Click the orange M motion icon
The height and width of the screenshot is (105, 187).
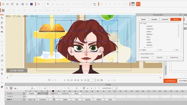pyautogui.click(x=138, y=4)
